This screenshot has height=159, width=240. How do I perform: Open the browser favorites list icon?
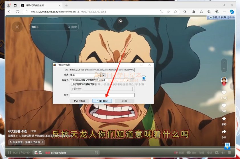[201, 12]
